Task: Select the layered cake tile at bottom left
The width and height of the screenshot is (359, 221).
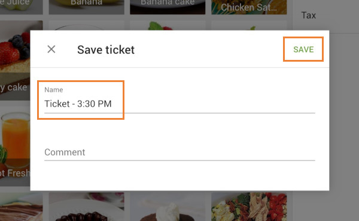Action: (22, 207)
